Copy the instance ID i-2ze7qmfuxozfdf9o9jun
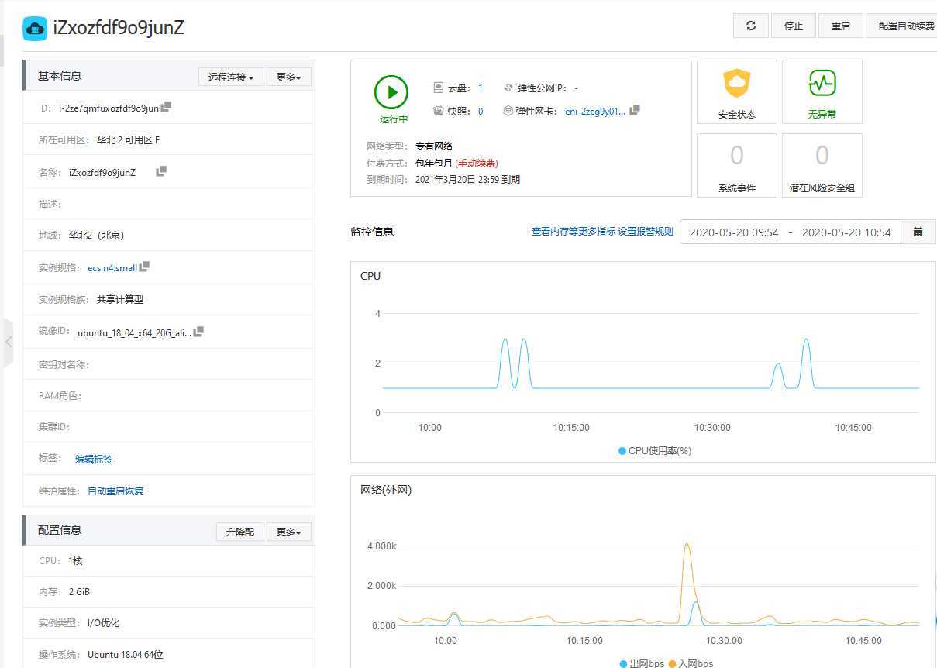This screenshot has width=937, height=668. [166, 107]
